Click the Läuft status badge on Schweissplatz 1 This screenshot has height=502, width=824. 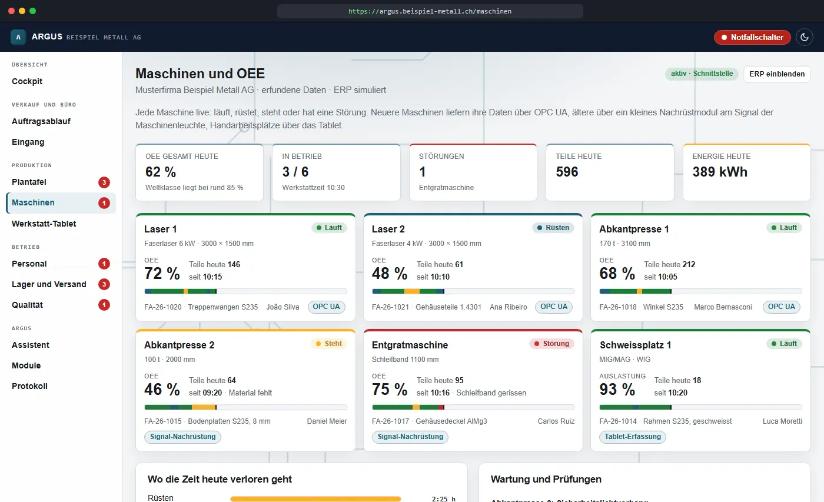(784, 344)
